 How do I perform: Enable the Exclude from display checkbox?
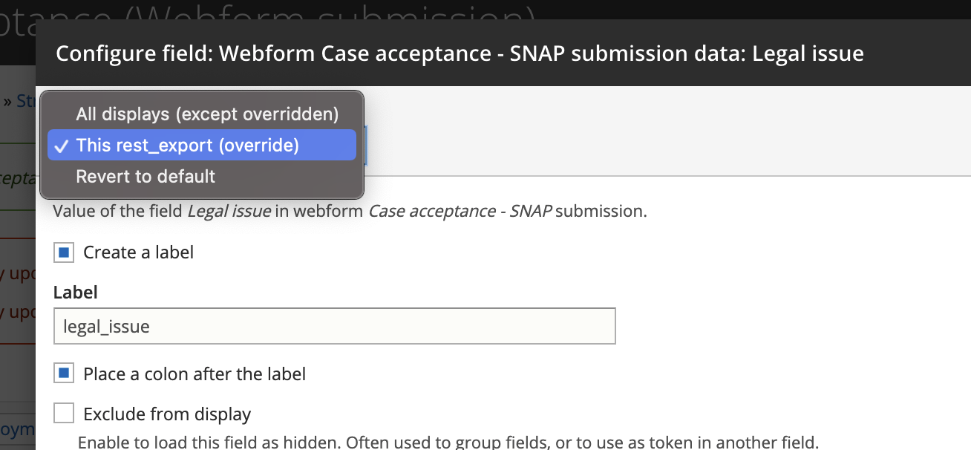click(64, 413)
